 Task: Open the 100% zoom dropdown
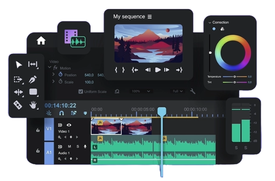click(x=141, y=91)
